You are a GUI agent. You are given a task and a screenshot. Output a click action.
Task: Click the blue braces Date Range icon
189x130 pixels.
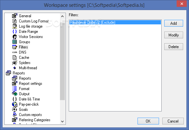[x=15, y=32]
